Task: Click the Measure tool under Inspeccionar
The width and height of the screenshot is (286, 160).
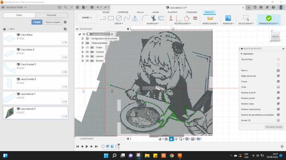Action: pyautogui.click(x=210, y=18)
